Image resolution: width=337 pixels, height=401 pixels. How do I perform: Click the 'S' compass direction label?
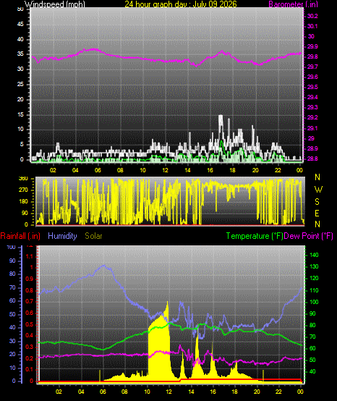click(x=317, y=202)
